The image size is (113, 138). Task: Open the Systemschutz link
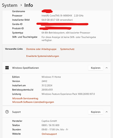pyautogui.click(x=67, y=49)
